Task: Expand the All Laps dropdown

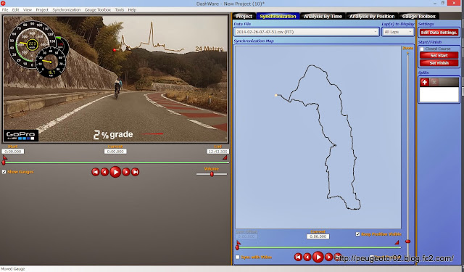Action: point(398,32)
